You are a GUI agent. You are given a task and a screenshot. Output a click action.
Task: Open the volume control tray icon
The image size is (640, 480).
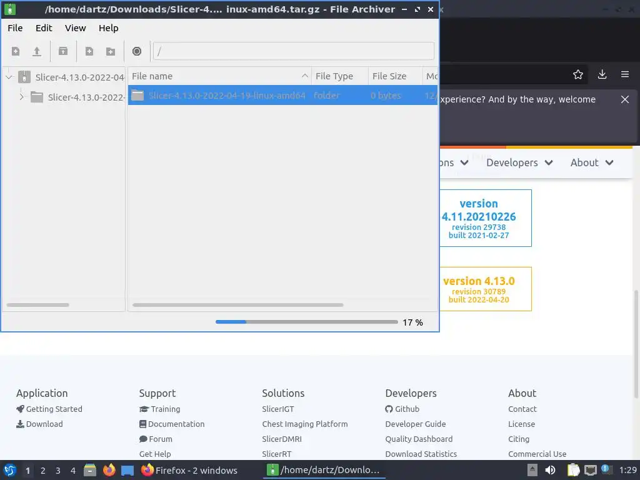pyautogui.click(x=550, y=470)
